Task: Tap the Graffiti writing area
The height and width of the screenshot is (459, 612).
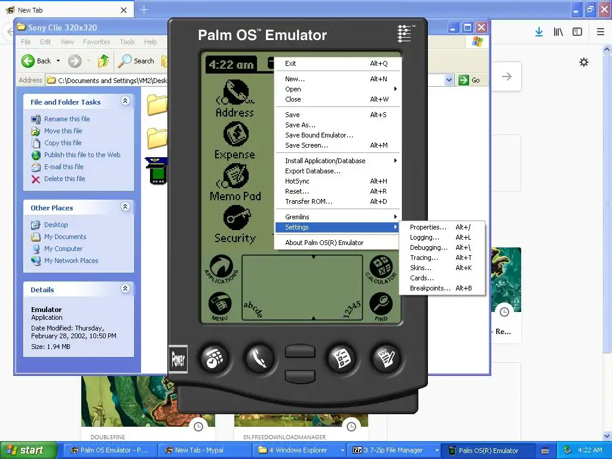Action: tap(302, 288)
